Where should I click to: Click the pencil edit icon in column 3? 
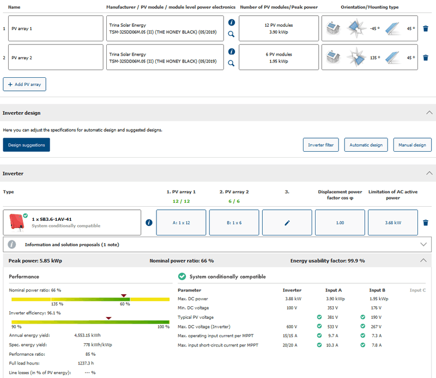click(287, 222)
